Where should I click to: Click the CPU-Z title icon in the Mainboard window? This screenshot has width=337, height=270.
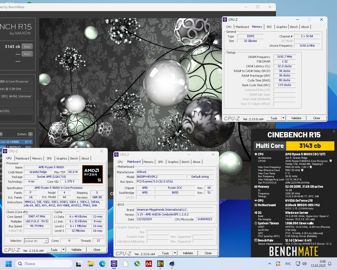click(x=117, y=155)
